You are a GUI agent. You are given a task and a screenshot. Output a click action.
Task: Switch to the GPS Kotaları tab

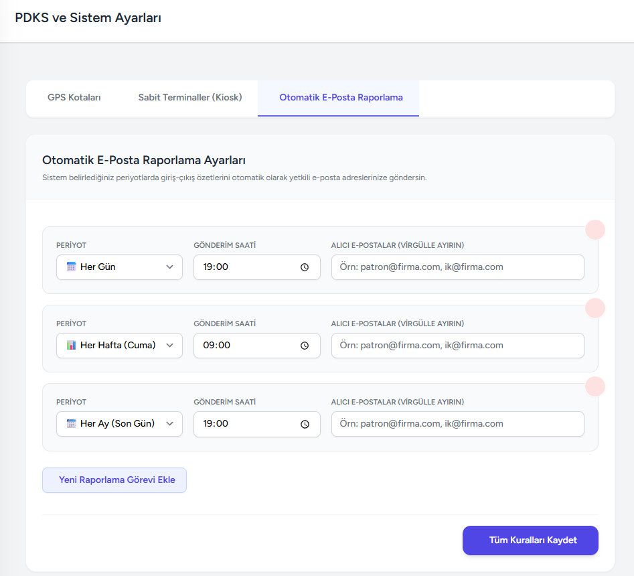click(x=74, y=98)
